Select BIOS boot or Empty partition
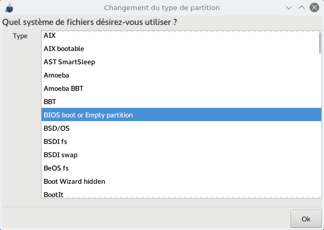This screenshot has width=324, height=230. click(181, 115)
